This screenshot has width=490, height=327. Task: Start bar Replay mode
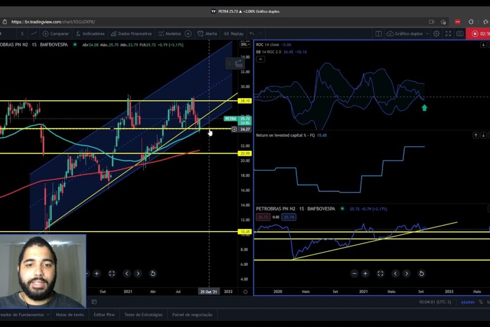click(233, 33)
